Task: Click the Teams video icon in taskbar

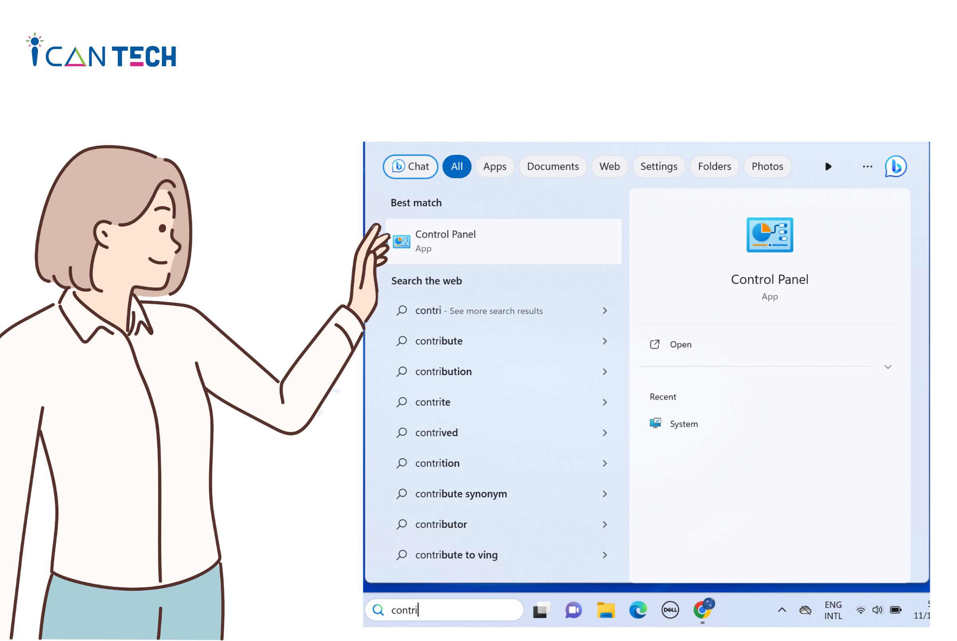Action: click(573, 610)
